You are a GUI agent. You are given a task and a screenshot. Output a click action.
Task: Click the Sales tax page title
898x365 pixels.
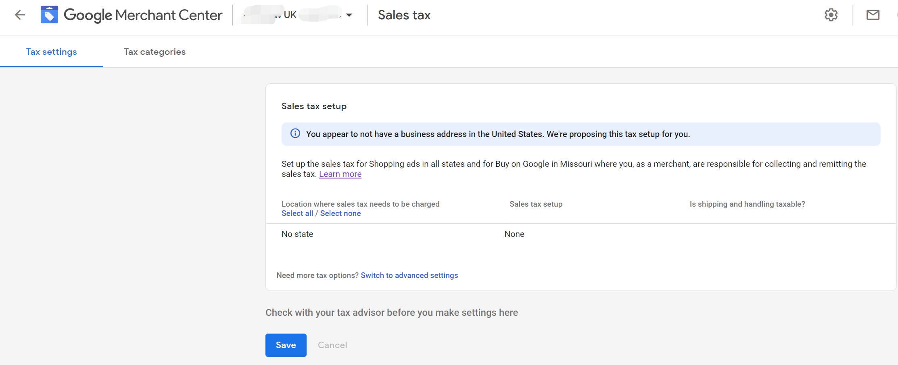coord(404,15)
